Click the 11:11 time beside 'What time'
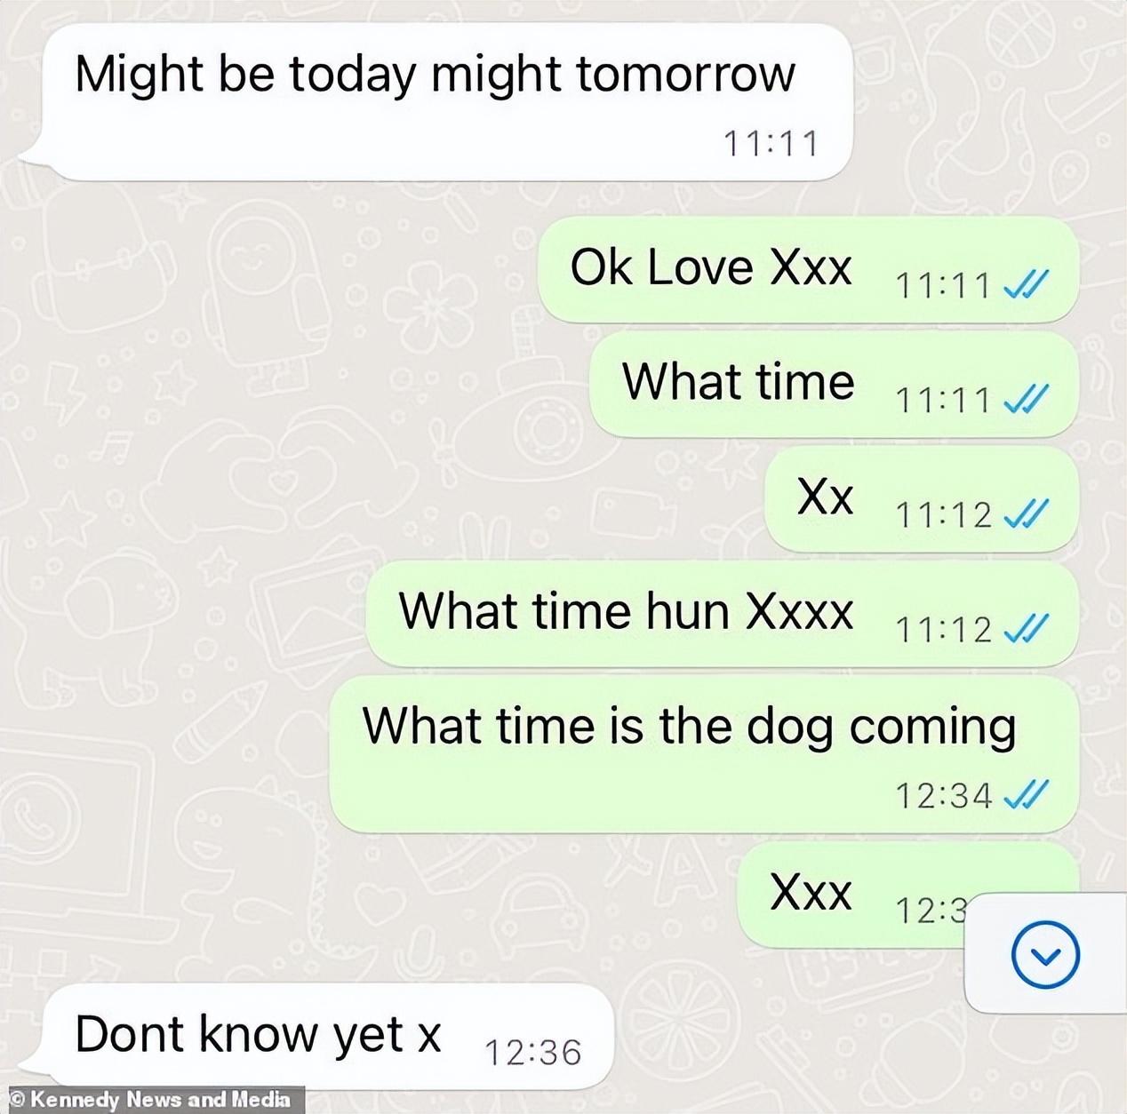1127x1114 pixels. click(x=943, y=400)
